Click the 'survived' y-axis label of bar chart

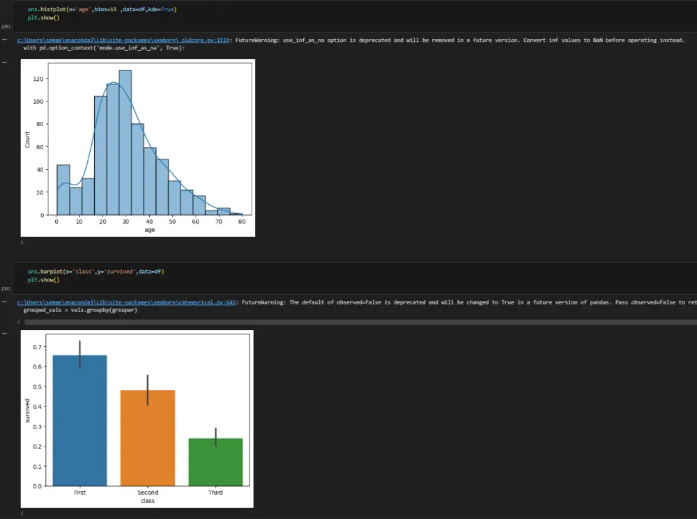pyautogui.click(x=28, y=410)
